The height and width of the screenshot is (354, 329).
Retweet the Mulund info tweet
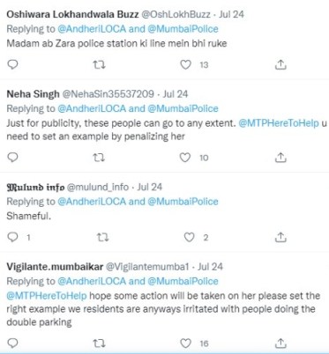tap(103, 237)
